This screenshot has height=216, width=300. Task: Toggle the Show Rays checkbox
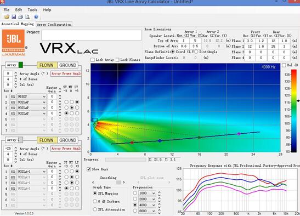tap(89, 169)
